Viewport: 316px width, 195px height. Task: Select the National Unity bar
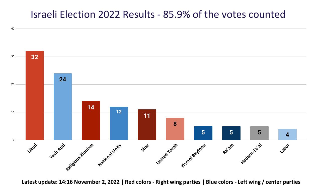[x=119, y=125]
